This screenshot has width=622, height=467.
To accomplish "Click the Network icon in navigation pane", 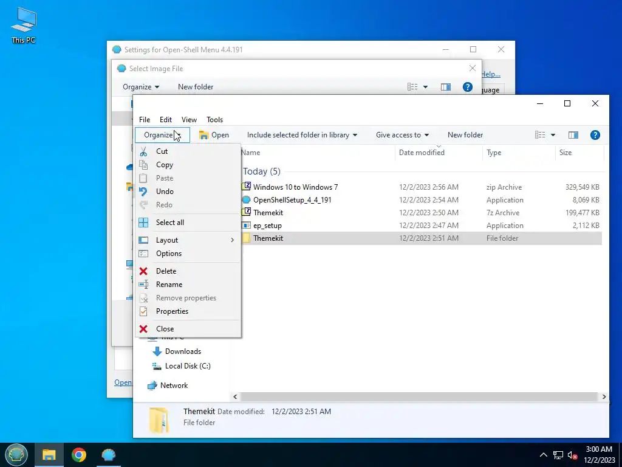I will [x=152, y=386].
